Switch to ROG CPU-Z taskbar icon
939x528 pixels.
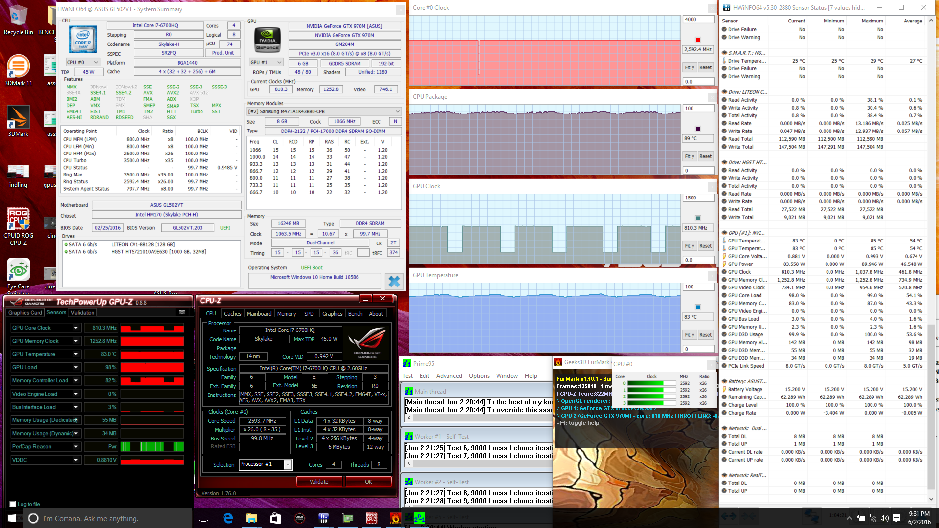[x=371, y=518]
